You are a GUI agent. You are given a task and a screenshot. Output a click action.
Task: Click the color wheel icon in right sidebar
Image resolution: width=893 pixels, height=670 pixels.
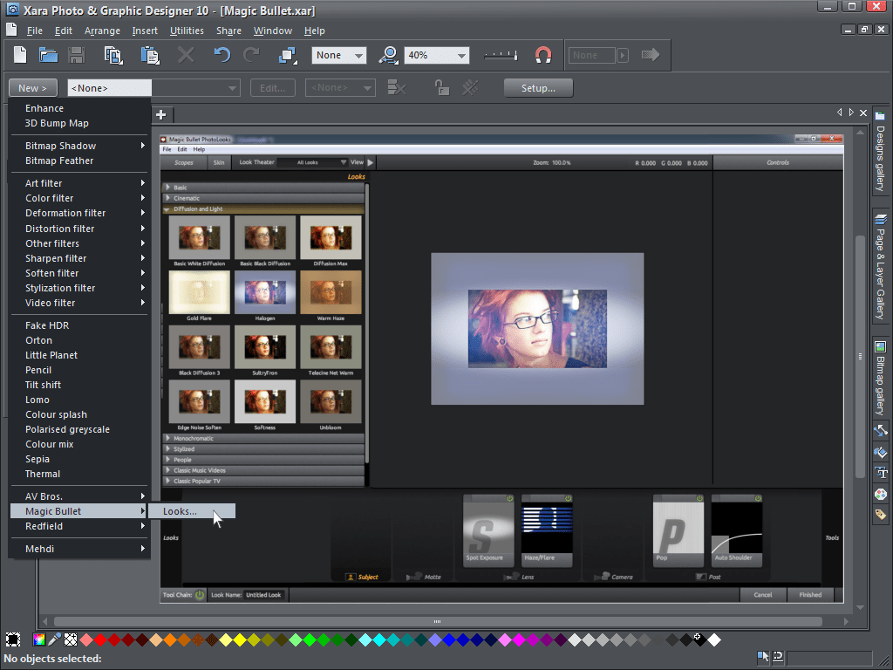(x=881, y=494)
